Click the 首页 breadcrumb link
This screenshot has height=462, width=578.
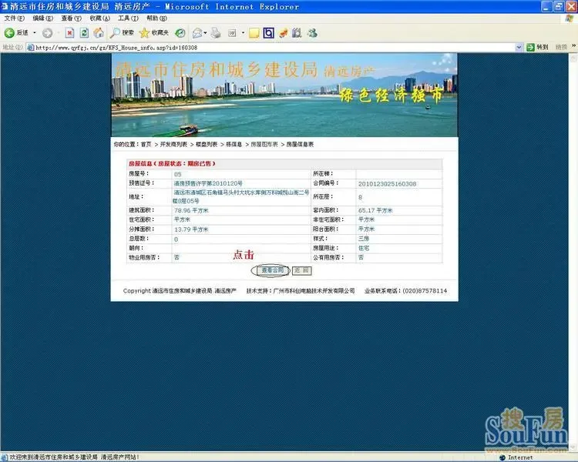point(146,144)
